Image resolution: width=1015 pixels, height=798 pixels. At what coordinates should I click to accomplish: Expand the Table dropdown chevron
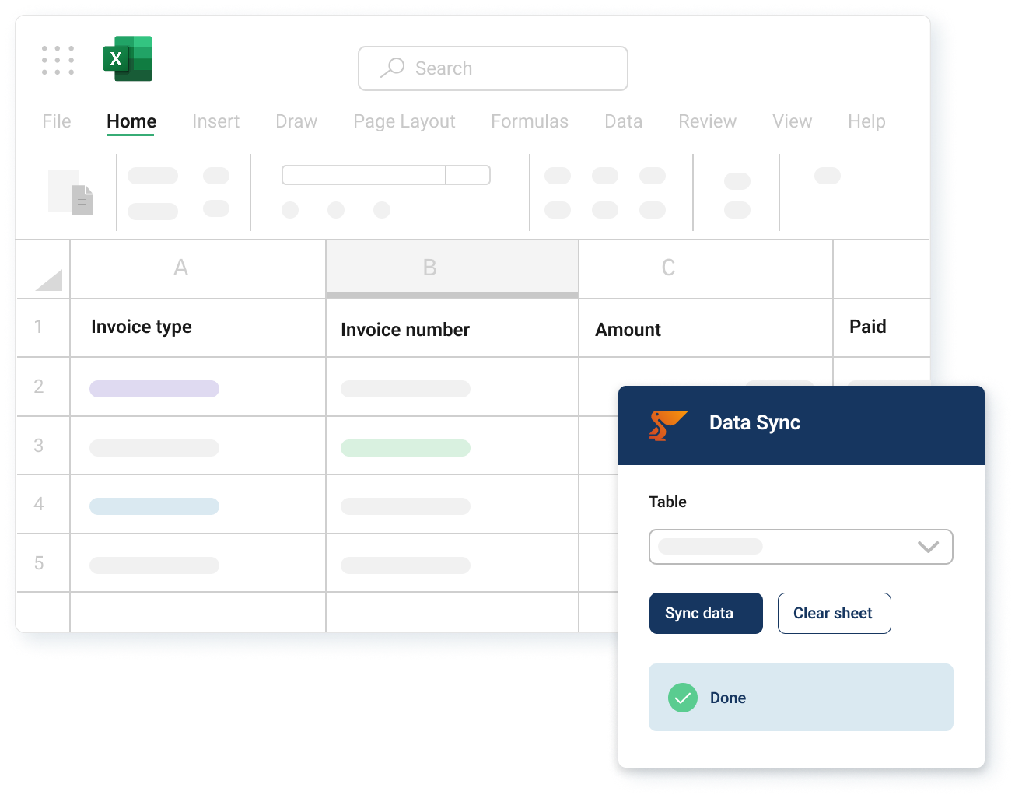tap(928, 547)
